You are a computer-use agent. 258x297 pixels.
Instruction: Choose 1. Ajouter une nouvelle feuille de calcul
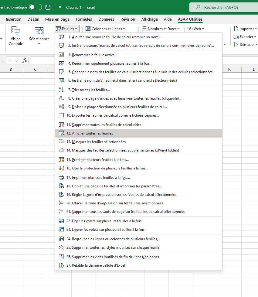coord(138,37)
